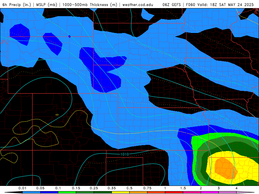Click the '6h Precip (in.)' title text
Viewport: 259px width, 194px height.
(17, 5)
